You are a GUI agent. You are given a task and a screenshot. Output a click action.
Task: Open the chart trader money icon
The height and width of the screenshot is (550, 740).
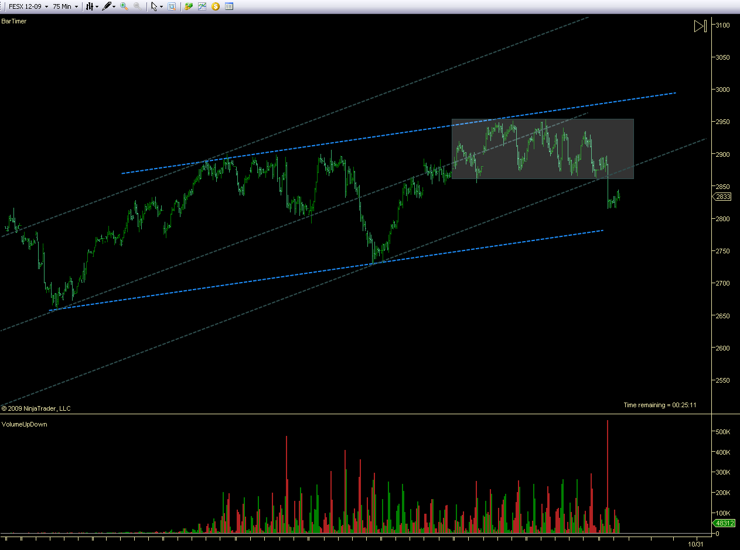[189, 6]
